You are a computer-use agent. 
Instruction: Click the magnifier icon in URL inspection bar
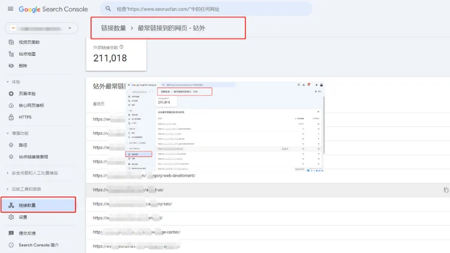point(108,9)
